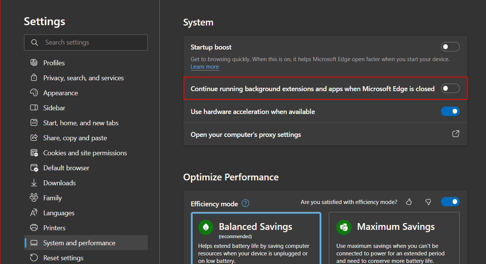Click the Default browser icon
The height and width of the screenshot is (264, 486).
point(34,168)
